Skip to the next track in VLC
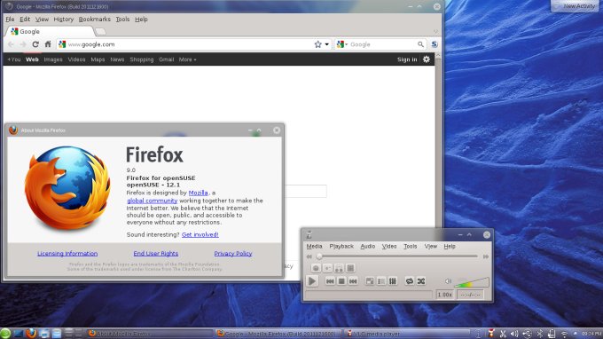Viewport: 603px width, 339px height. (x=353, y=281)
